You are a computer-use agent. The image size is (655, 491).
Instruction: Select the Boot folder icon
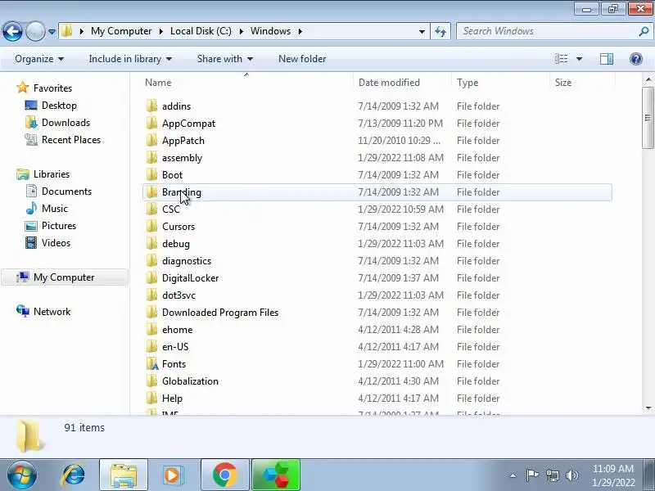coord(151,174)
